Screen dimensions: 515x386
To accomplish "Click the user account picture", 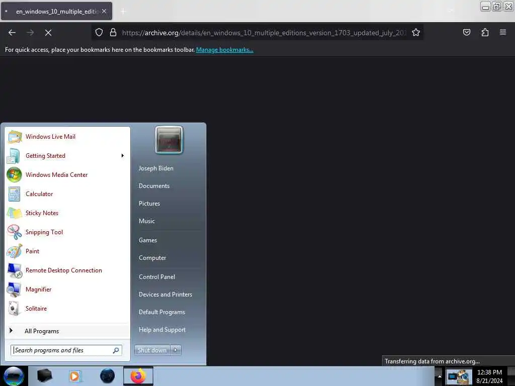I will (x=169, y=140).
